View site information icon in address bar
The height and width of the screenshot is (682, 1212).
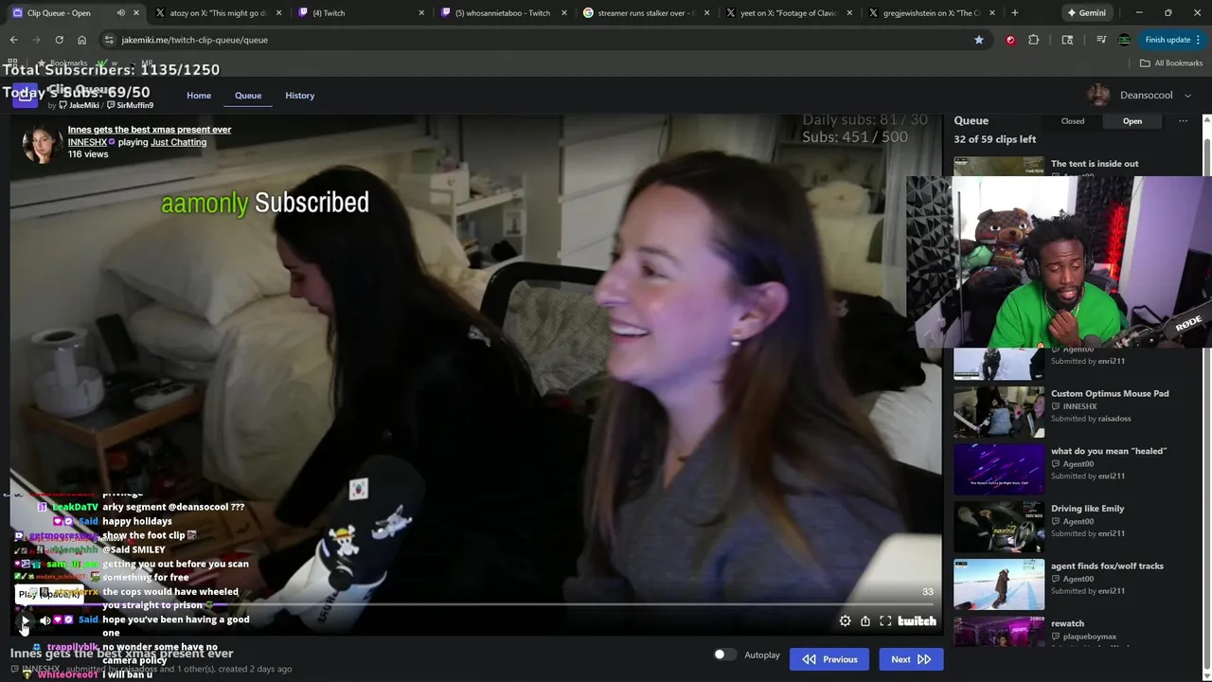tap(109, 40)
